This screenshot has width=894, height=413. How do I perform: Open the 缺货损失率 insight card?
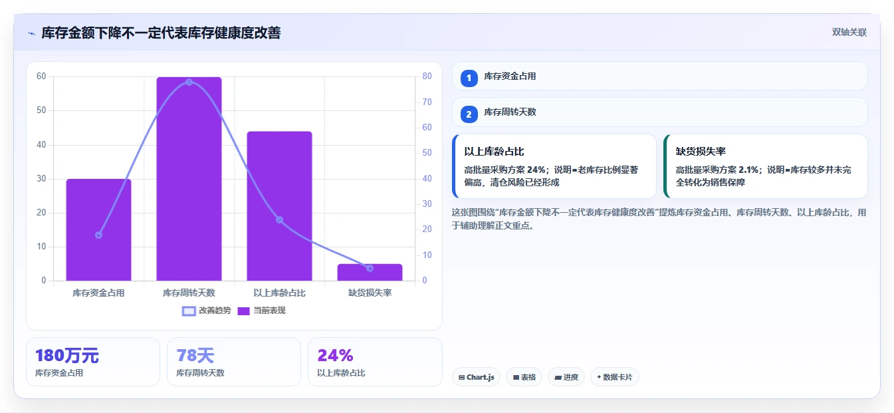click(x=766, y=166)
